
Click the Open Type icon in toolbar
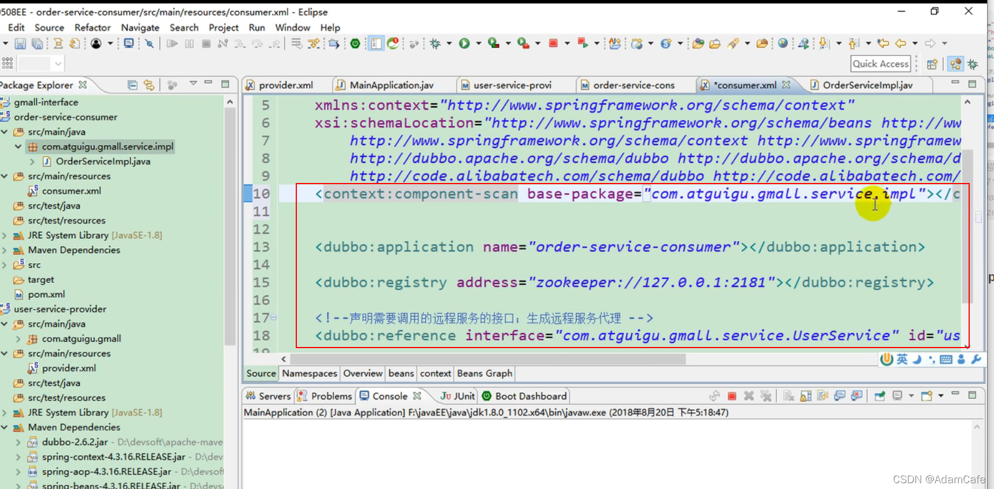[x=698, y=43]
